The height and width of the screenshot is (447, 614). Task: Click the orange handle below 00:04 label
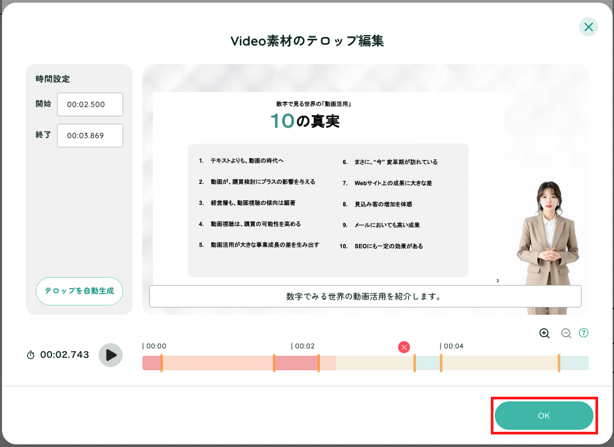point(441,363)
